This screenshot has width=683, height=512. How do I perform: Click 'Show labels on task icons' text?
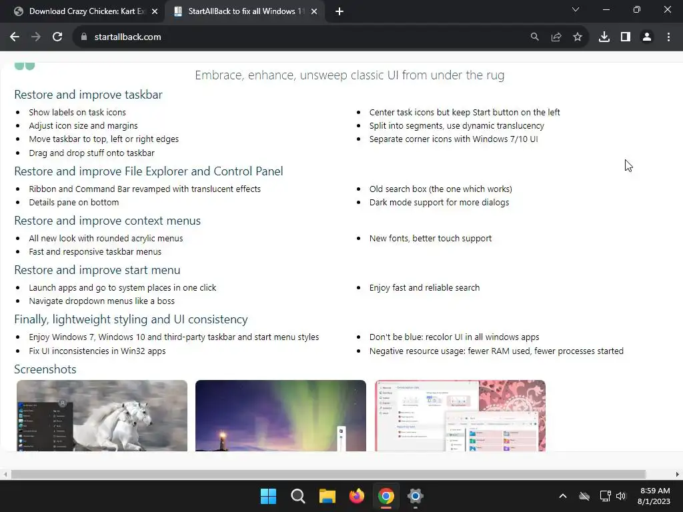pos(77,112)
